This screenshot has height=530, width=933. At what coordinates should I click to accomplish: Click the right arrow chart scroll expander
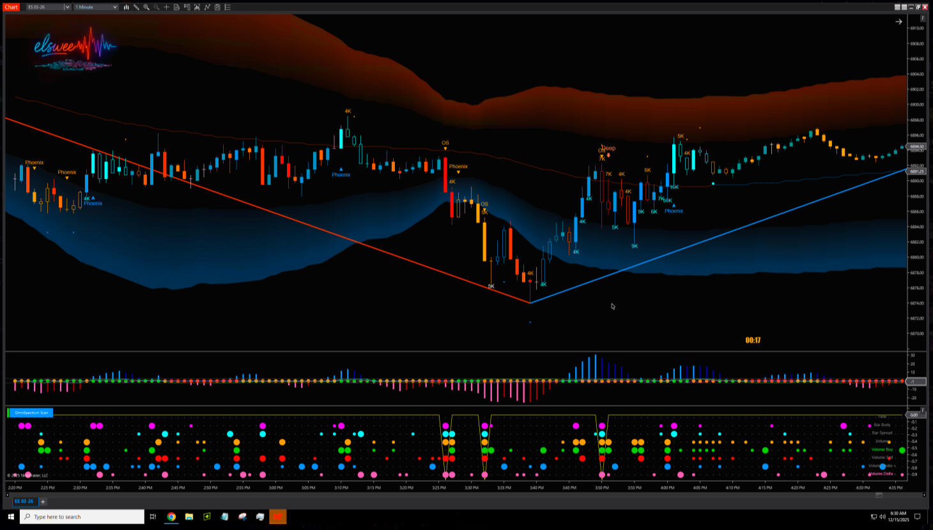pyautogui.click(x=898, y=22)
